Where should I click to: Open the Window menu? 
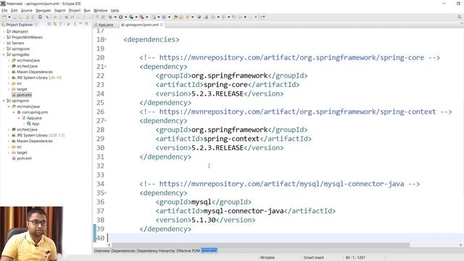pyautogui.click(x=100, y=10)
